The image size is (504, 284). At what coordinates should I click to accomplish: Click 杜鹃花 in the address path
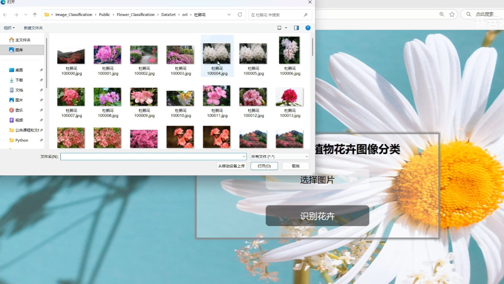200,15
